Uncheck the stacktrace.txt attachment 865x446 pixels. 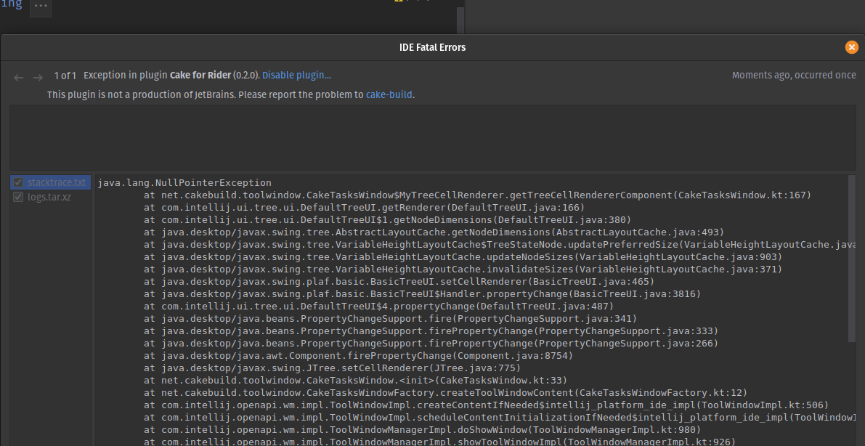[18, 182]
